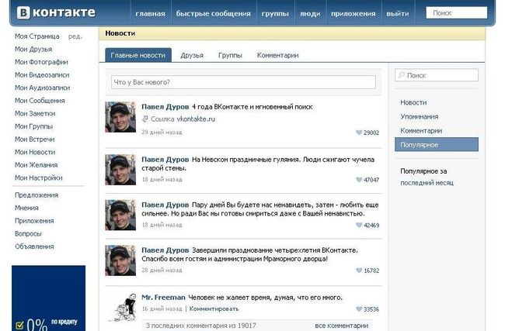The width and height of the screenshot is (505, 331).
Task: Open Объявления in sidebar
Action: click(34, 247)
